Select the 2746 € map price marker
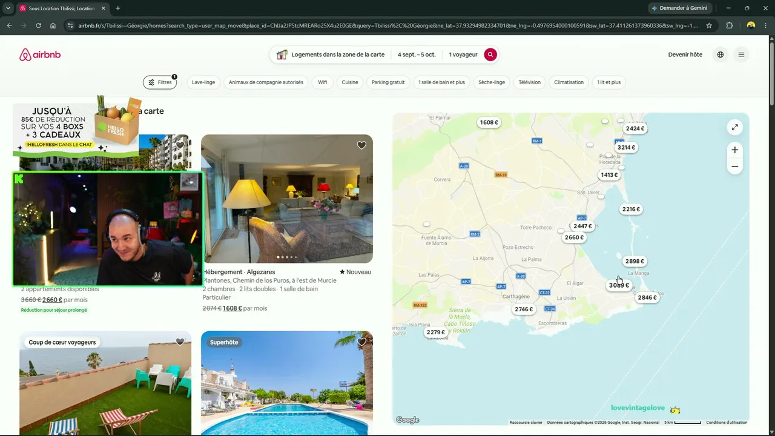 524,309
